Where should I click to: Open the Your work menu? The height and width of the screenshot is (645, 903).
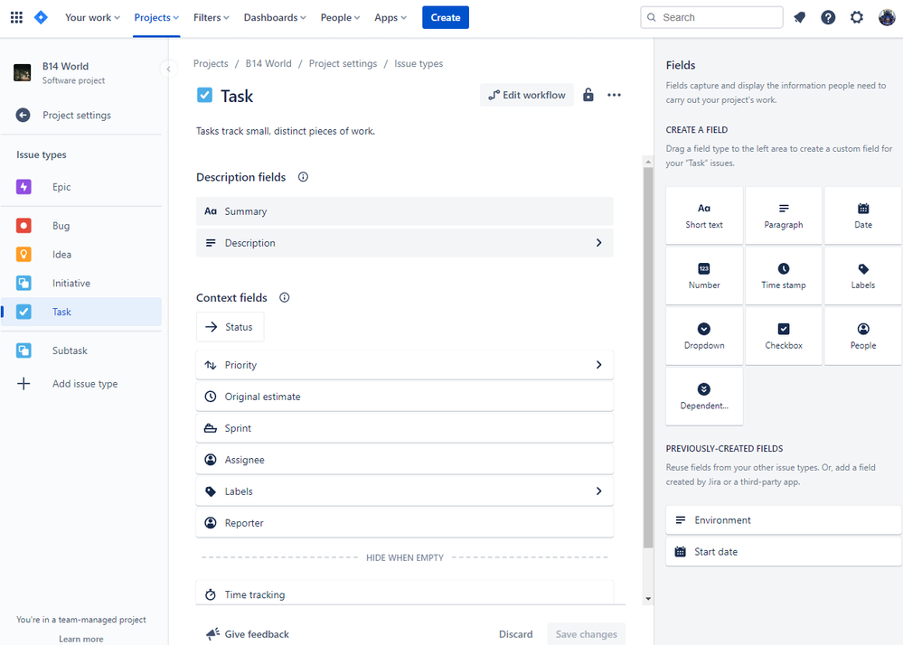pos(92,17)
